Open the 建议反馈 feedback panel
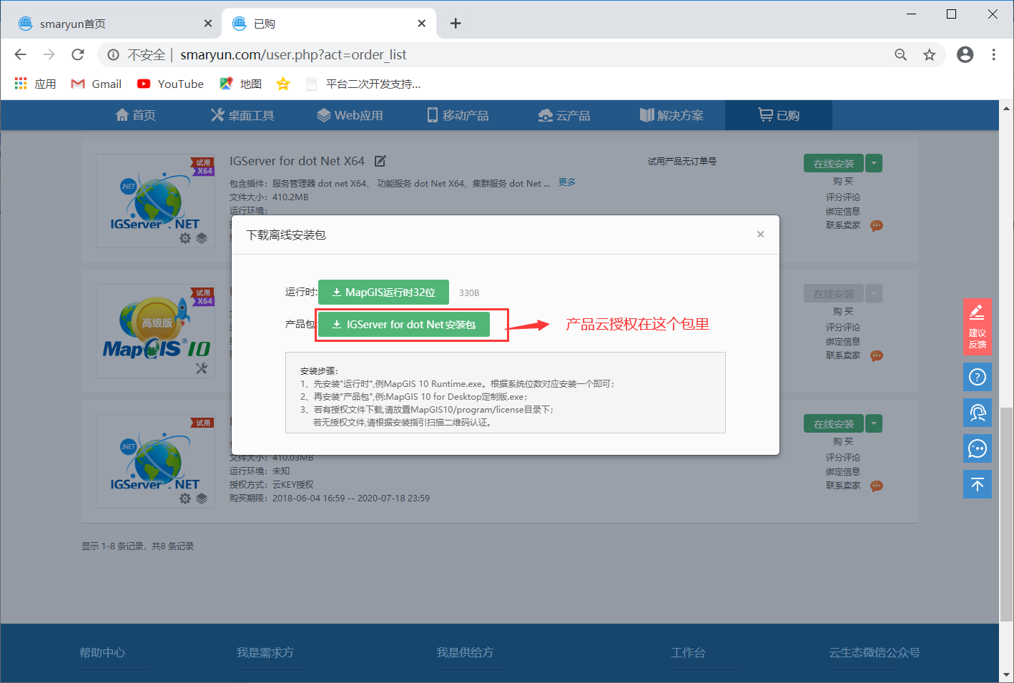Screen dimensions: 1014x683 pyautogui.click(x=978, y=328)
